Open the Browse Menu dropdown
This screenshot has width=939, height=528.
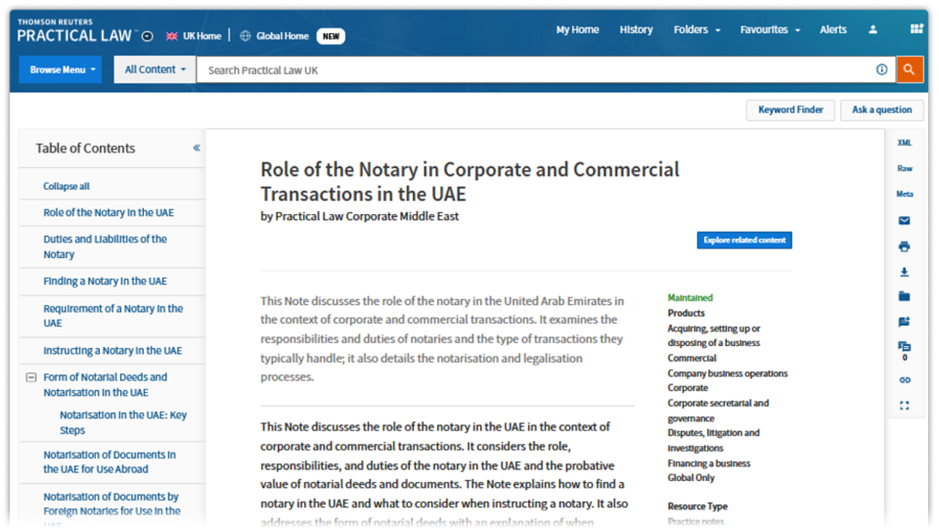[x=61, y=70]
